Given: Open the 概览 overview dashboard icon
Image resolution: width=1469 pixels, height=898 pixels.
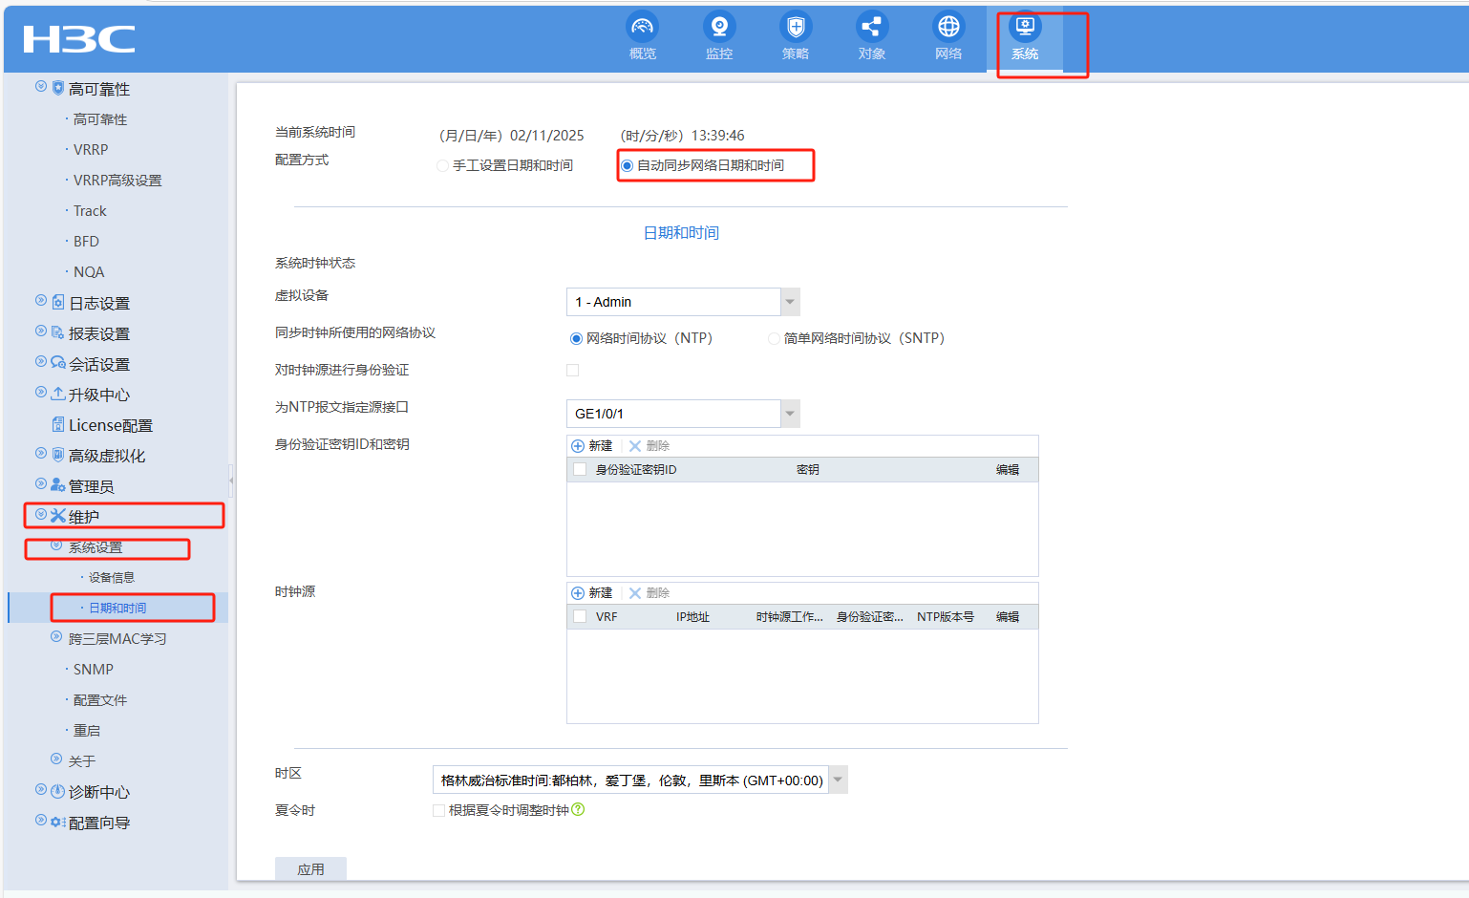Looking at the screenshot, I should point(643,27).
